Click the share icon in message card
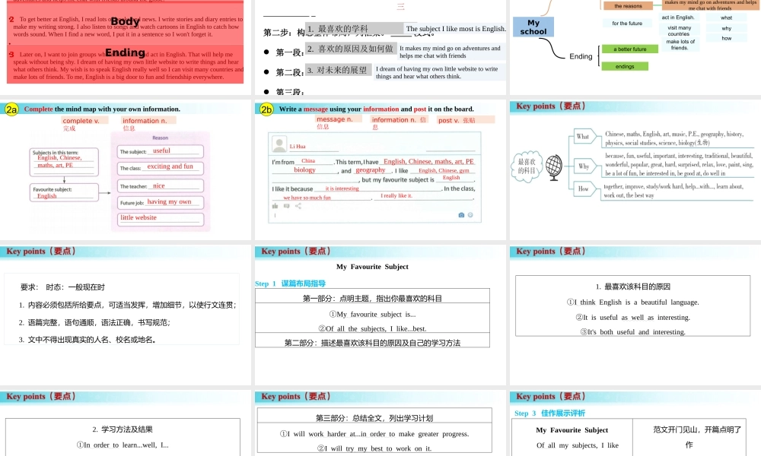761x456 pixels. pyautogui.click(x=298, y=206)
